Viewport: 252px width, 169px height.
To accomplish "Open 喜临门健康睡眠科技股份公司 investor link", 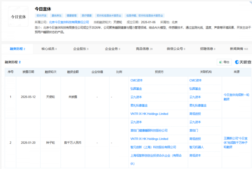I will pyautogui.click(x=149, y=131).
